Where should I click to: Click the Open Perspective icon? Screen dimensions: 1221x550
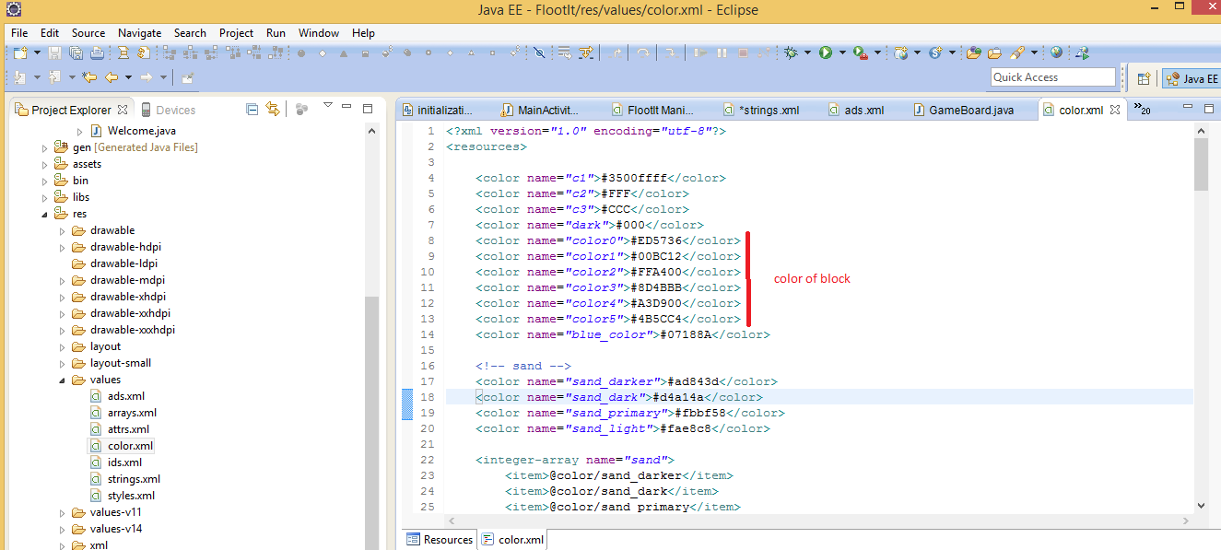coord(1144,78)
